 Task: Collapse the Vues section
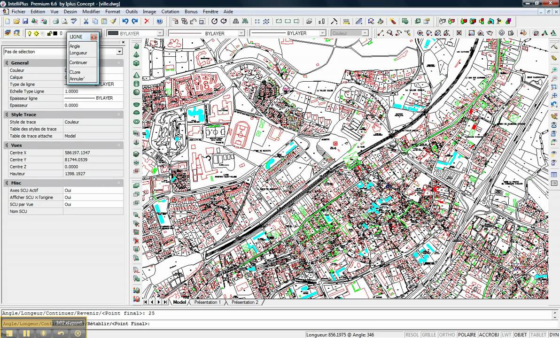tap(119, 145)
